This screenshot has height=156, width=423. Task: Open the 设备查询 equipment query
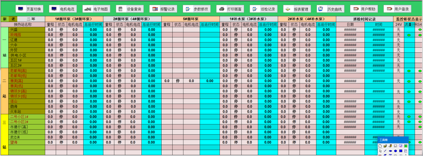click(x=130, y=9)
